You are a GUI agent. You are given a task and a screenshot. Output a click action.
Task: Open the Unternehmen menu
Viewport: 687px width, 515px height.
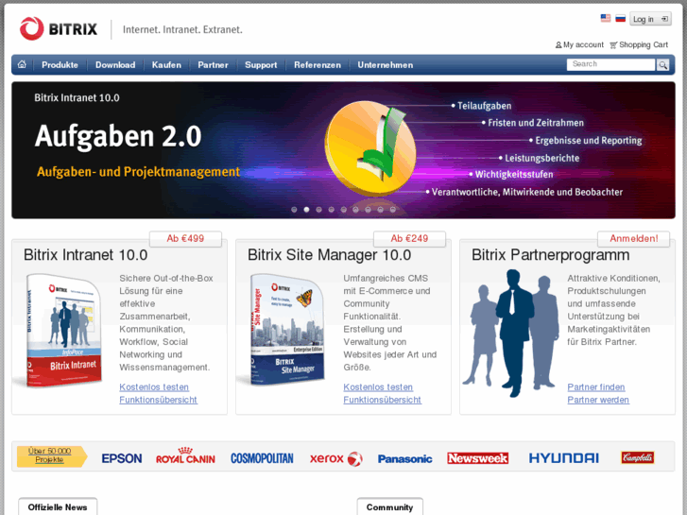(x=386, y=65)
